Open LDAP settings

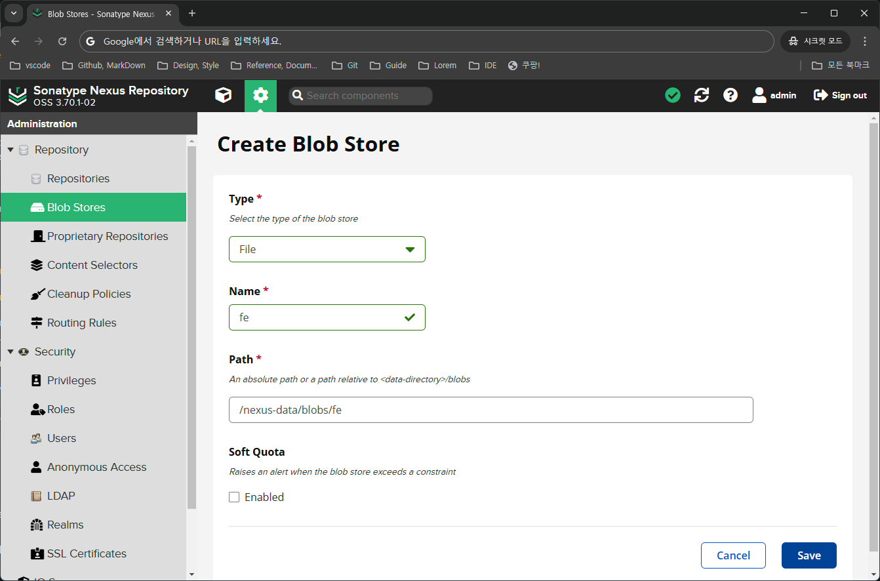pyautogui.click(x=93, y=496)
